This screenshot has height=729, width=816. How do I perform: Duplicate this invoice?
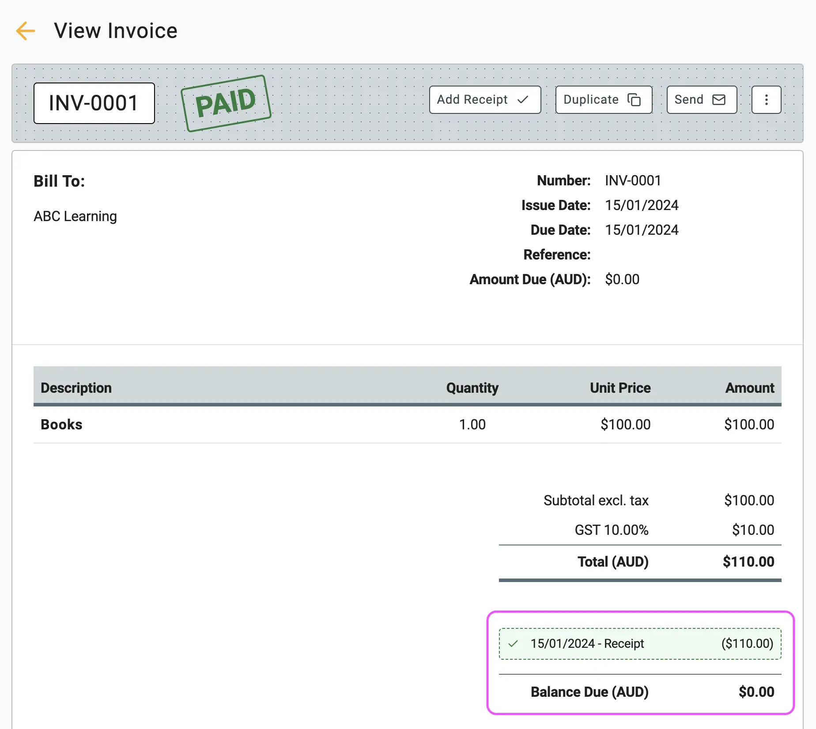tap(604, 100)
